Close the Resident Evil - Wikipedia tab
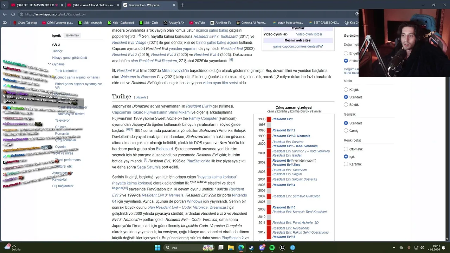This screenshot has width=450, height=253. point(174,5)
